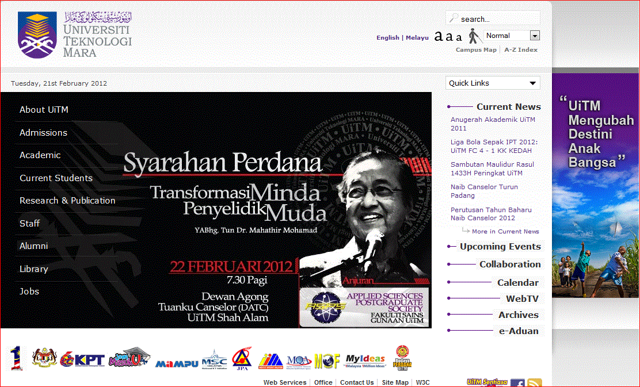Open the Budaya Perdana UiTM logo
The height and width of the screenshot is (387, 640).
coord(402,358)
